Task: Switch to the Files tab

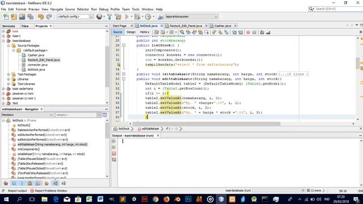Action: pyautogui.click(x=25, y=26)
